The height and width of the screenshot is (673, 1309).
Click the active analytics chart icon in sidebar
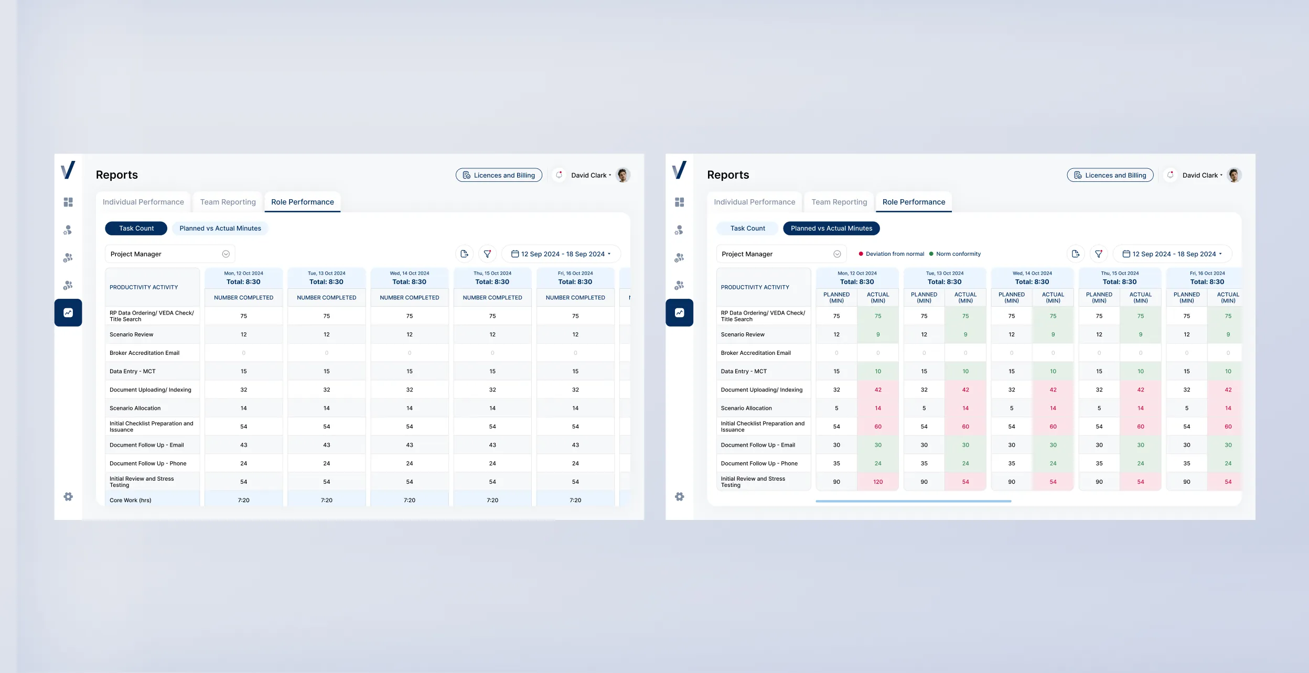68,312
